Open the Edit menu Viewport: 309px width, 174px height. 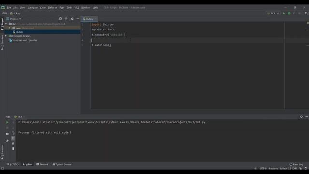coord(15,8)
